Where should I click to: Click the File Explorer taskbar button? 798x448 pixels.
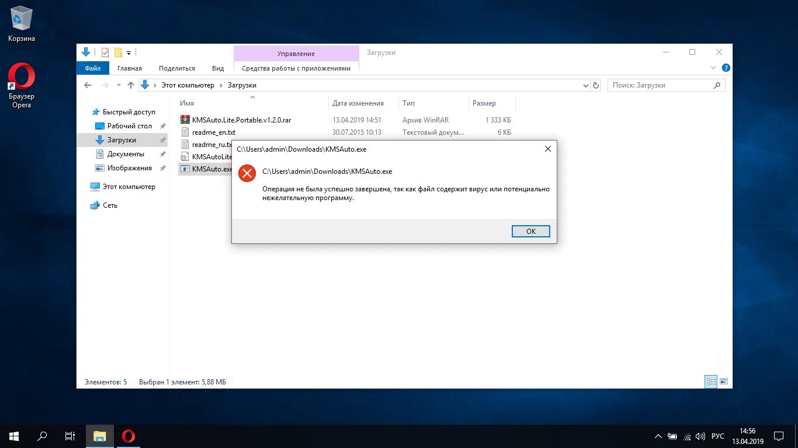click(x=100, y=436)
